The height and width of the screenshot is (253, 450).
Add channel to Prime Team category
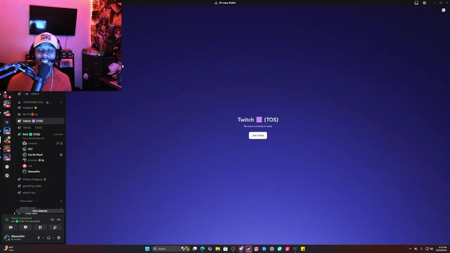[61, 201]
